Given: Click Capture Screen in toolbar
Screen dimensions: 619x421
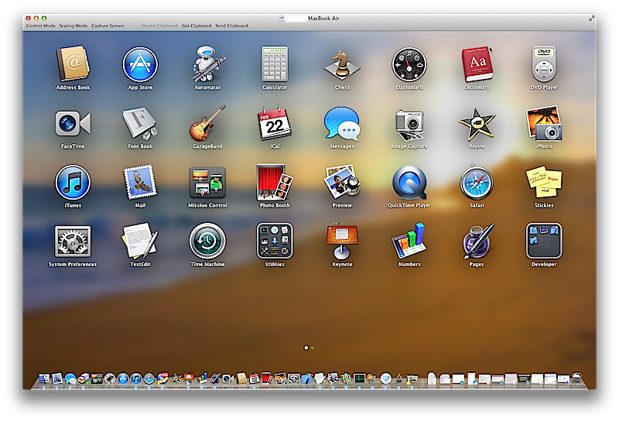Looking at the screenshot, I should click(108, 26).
